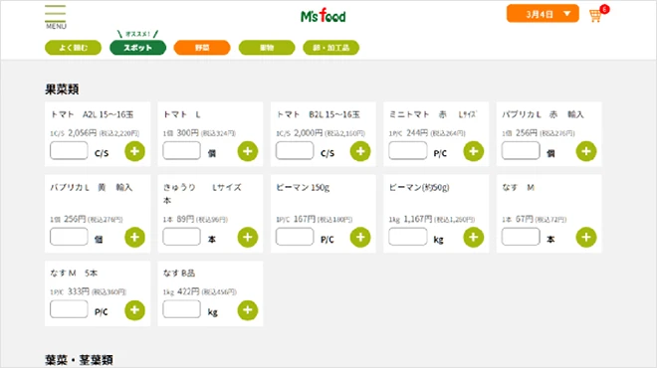Focus quantity field for ピーマン(約50g) kg

point(408,237)
